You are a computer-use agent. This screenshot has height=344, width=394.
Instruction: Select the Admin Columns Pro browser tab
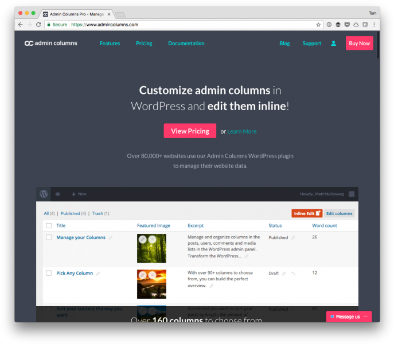click(77, 14)
